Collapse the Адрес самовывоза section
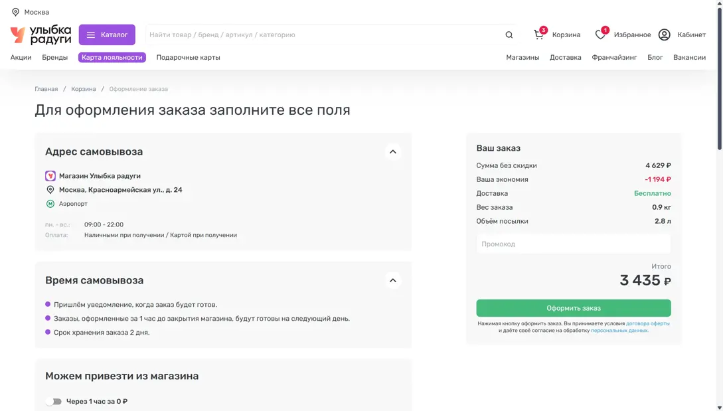Viewport: 723px width, 411px height. click(393, 152)
